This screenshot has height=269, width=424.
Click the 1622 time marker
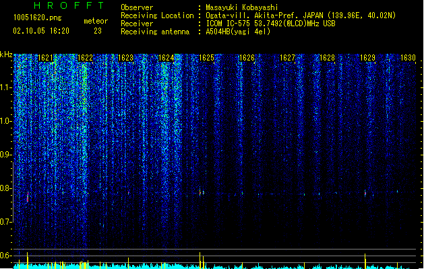click(86, 58)
